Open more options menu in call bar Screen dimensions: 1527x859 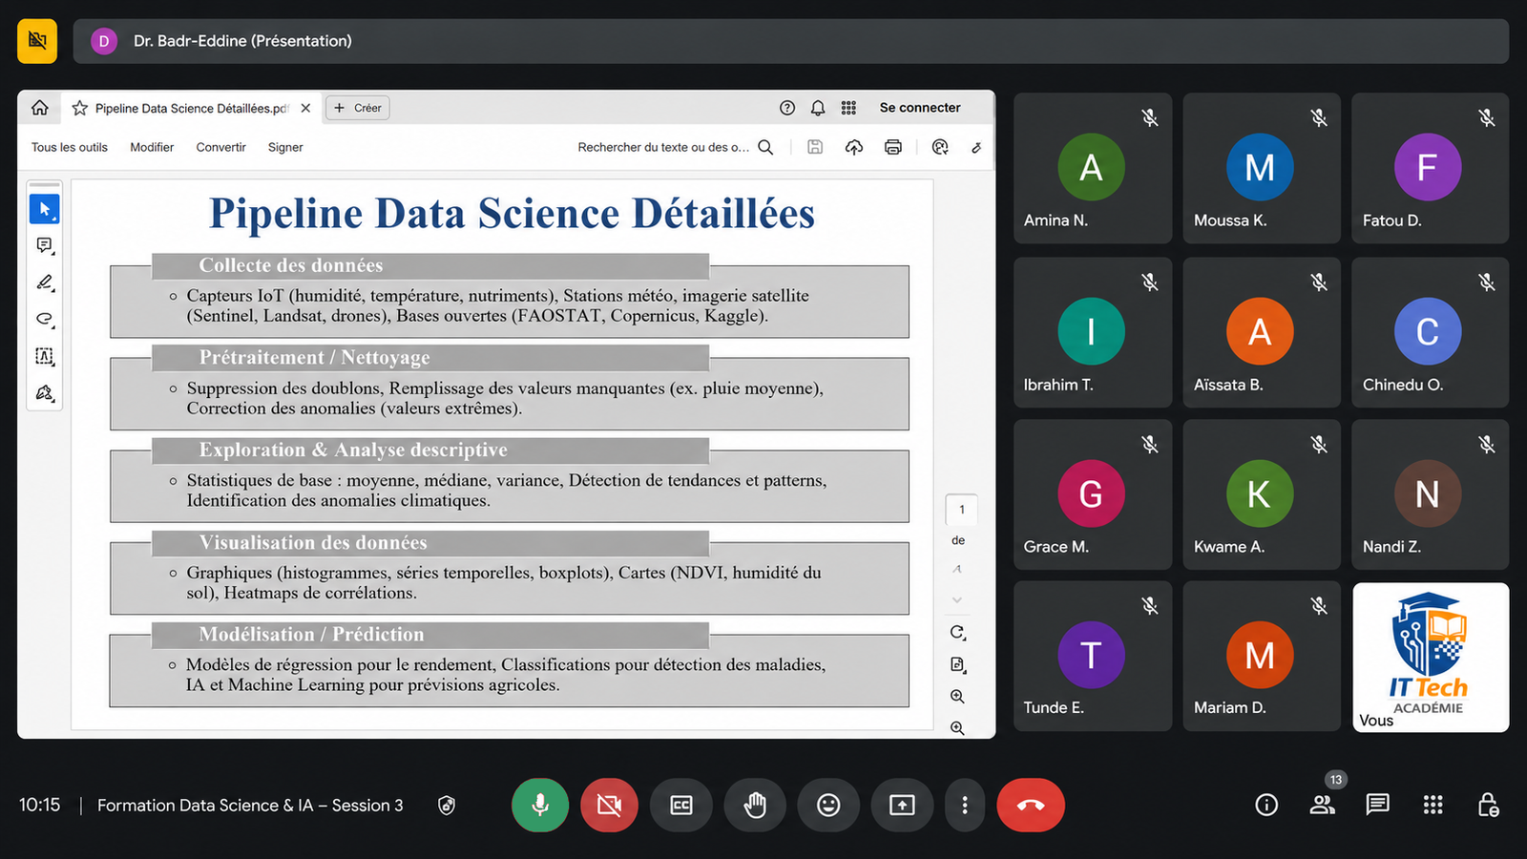coord(965,806)
